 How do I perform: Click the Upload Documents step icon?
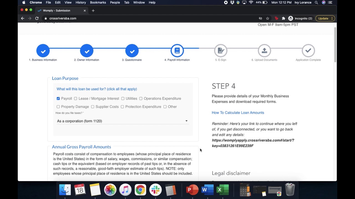(264, 51)
